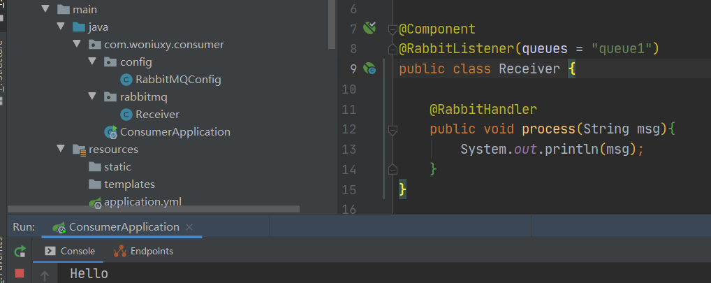The height and width of the screenshot is (283, 711).
Task: Click the "queue1" string literal
Action: tap(621, 48)
